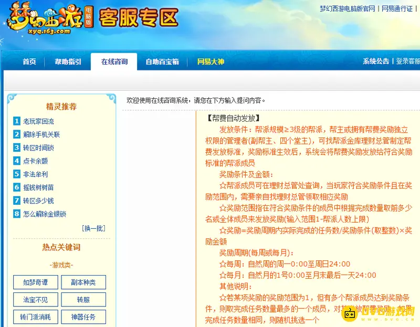Click the 梦幻西游 xyq.163.com logo
The width and height of the screenshot is (420, 327).
pyautogui.click(x=49, y=19)
